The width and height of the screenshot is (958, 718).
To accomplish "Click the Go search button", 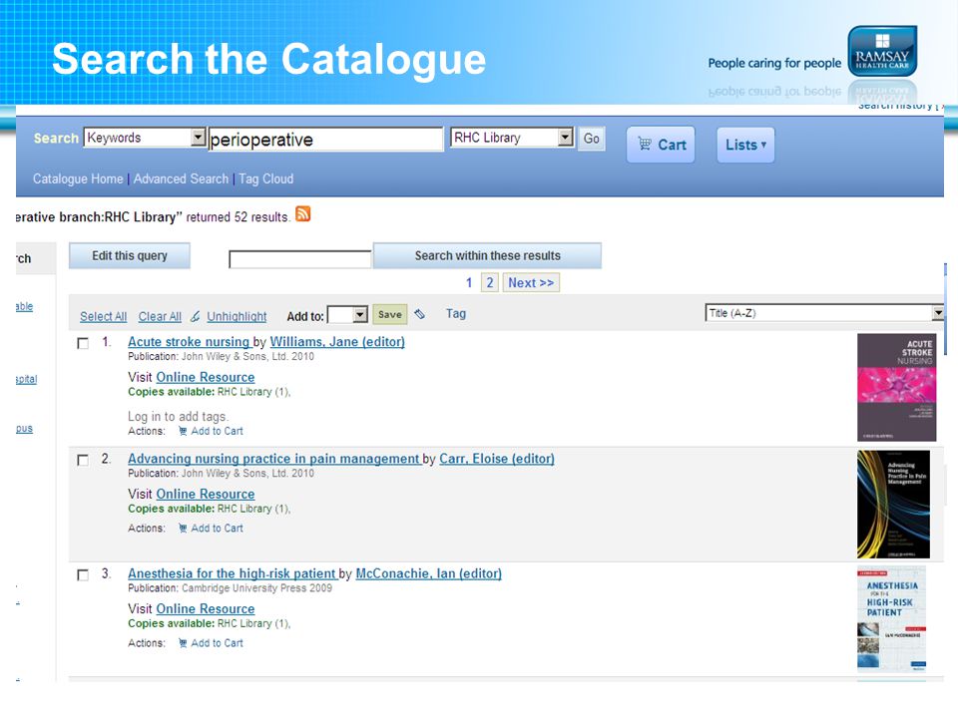I will point(591,138).
